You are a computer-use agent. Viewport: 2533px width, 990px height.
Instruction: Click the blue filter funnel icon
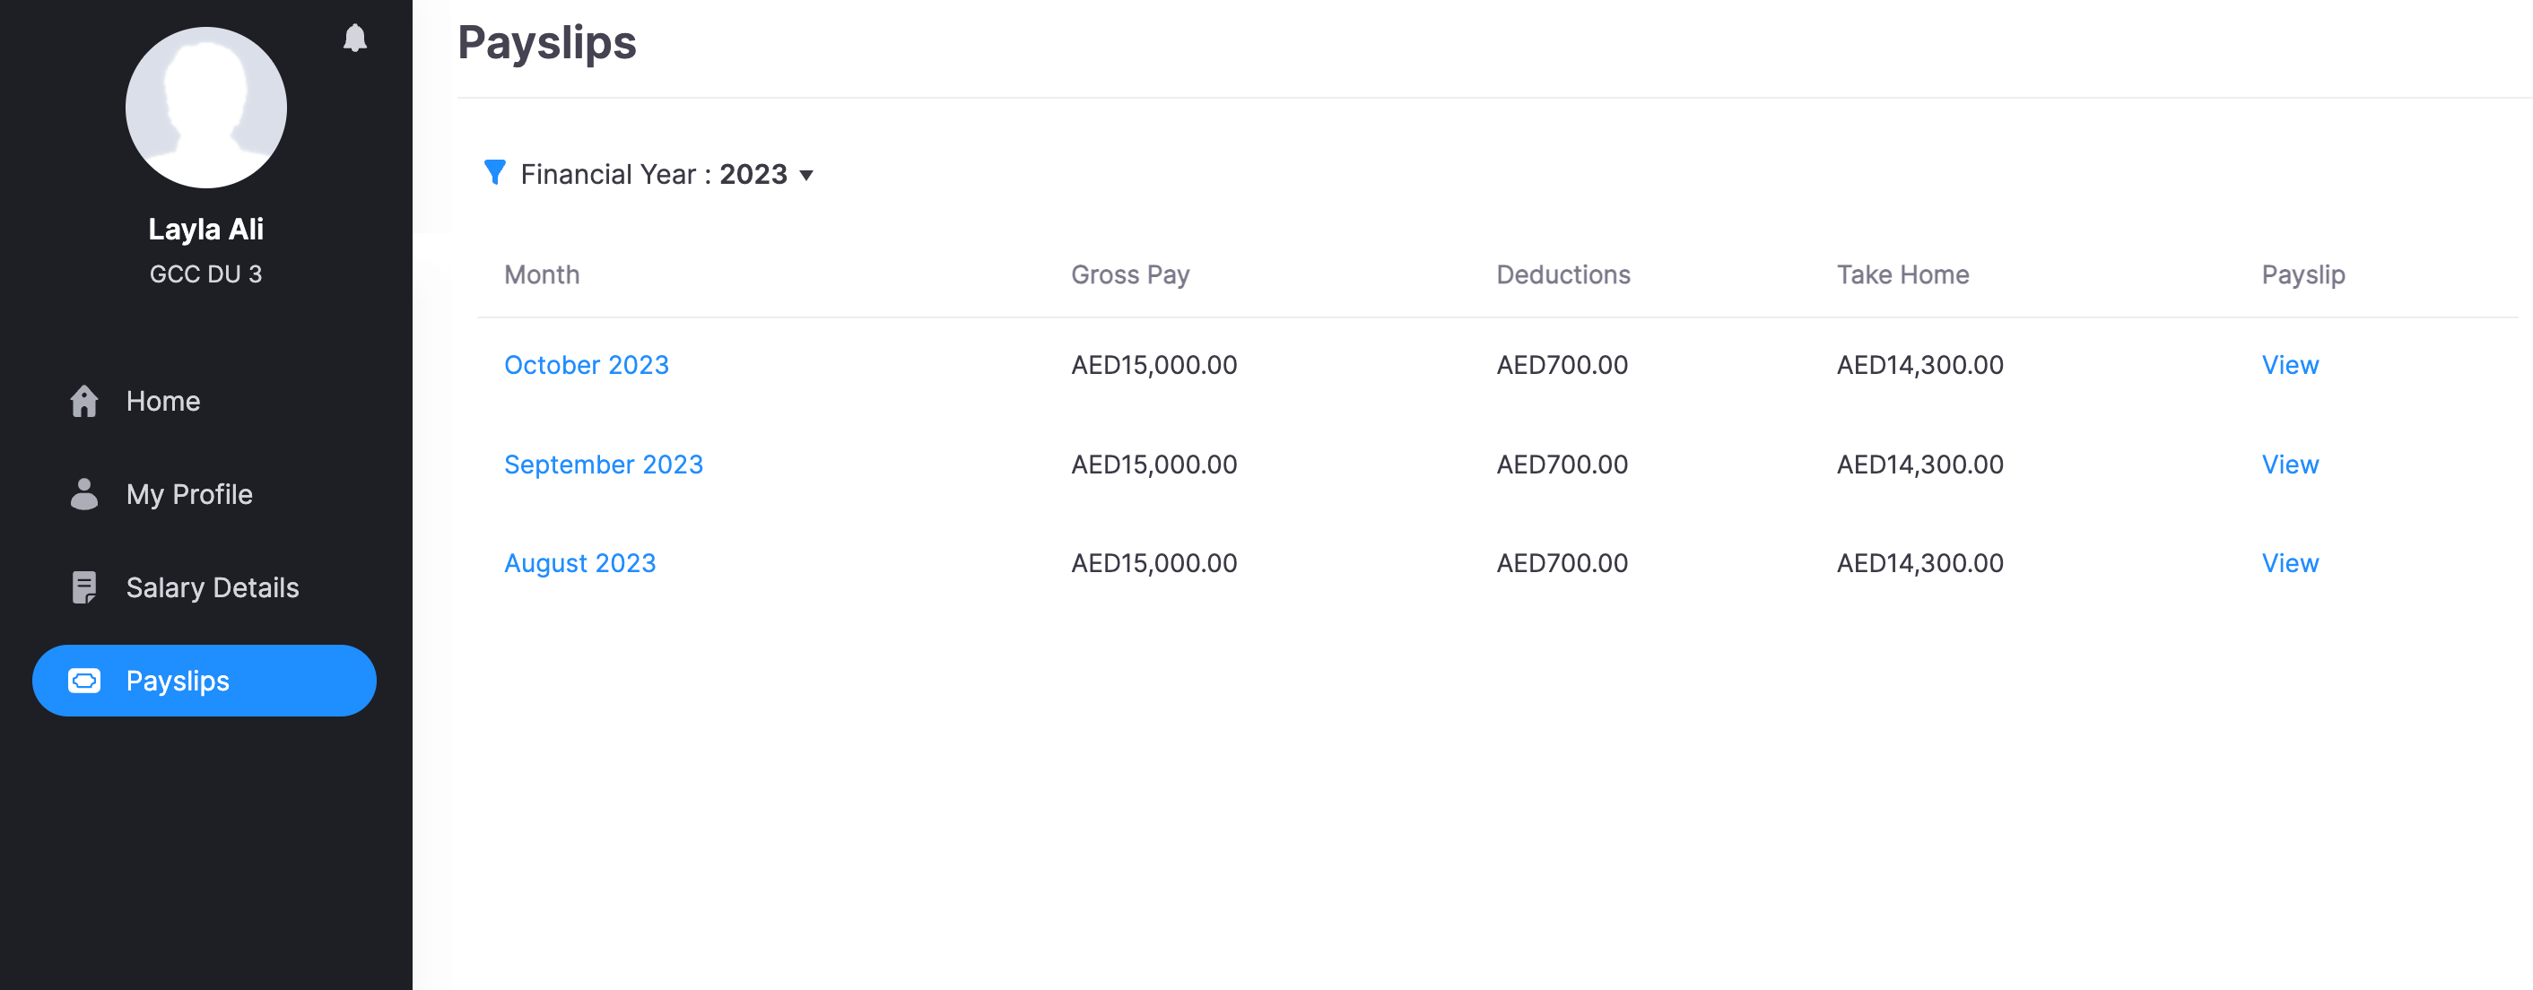(494, 172)
